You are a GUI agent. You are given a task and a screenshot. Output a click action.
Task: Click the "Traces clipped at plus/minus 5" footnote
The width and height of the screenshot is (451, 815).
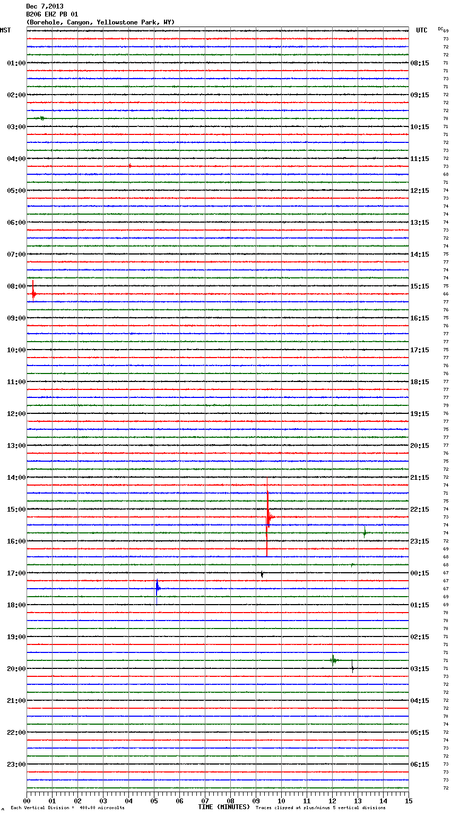(320, 808)
